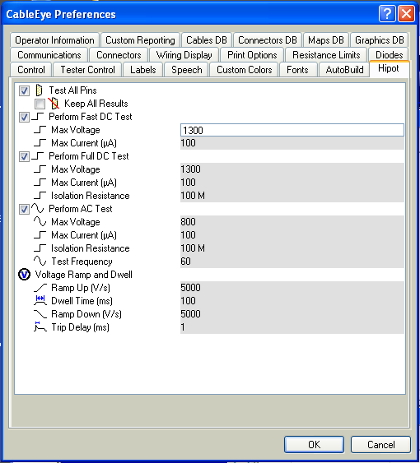Image resolution: width=420 pixels, height=463 pixels.
Task: Click the Ramp Up value 5000
Action: 292,288
